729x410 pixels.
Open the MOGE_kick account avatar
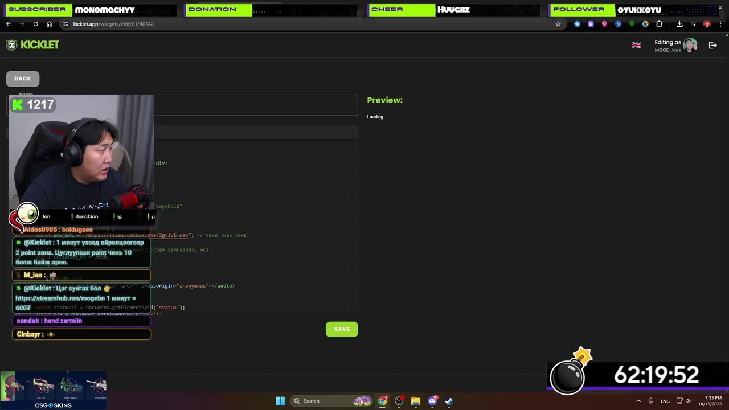click(x=690, y=46)
